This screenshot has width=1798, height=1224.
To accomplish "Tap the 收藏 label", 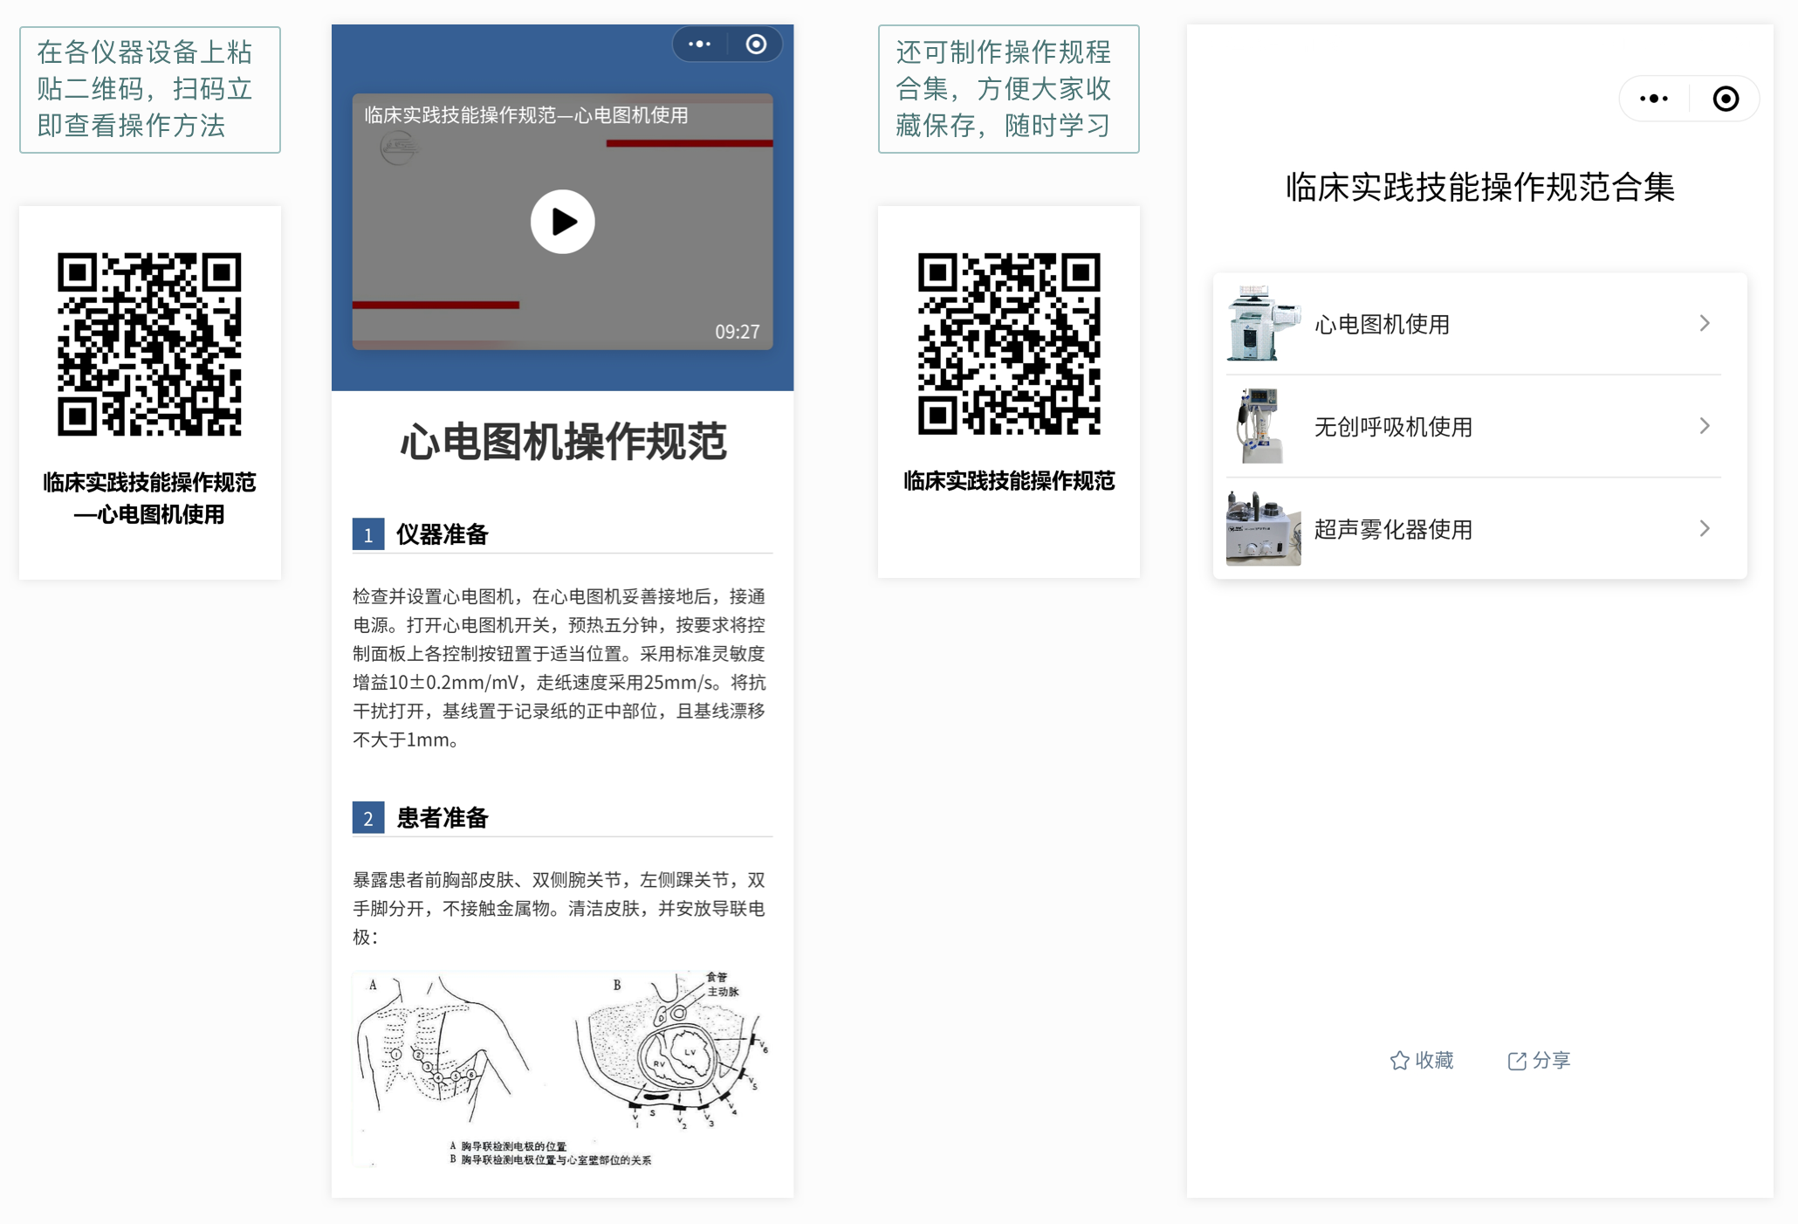I will pos(1434,1060).
